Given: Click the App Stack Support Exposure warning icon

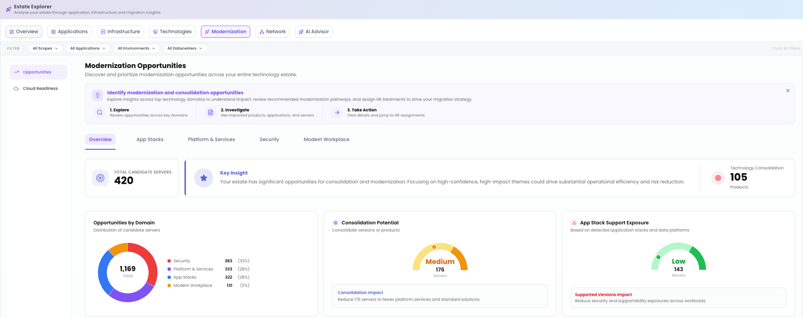Looking at the screenshot, I should [574, 223].
